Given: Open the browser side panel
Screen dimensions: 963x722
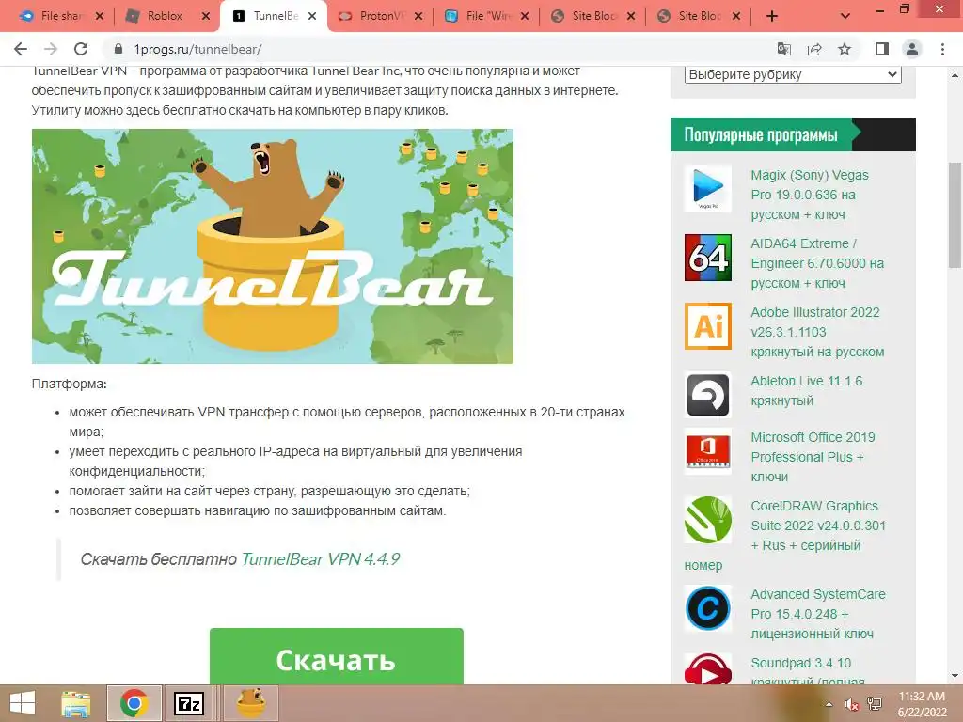Looking at the screenshot, I should click(x=882, y=49).
